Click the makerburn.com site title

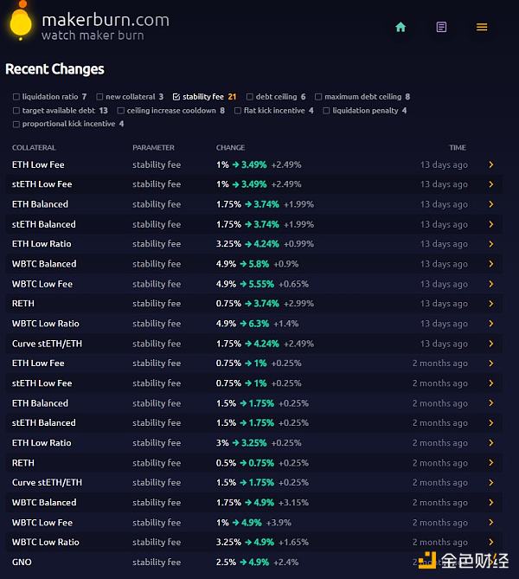tap(105, 19)
